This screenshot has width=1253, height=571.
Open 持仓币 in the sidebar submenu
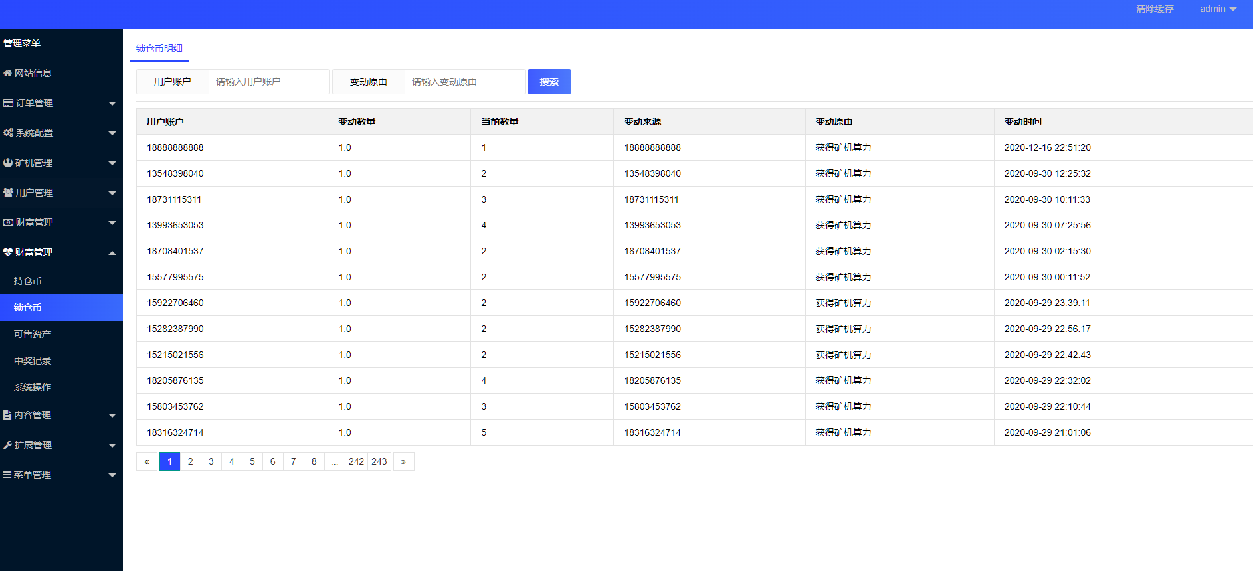28,281
